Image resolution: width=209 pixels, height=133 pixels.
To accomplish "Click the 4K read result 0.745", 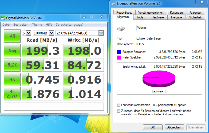I will pyautogui.click(x=42, y=79).
